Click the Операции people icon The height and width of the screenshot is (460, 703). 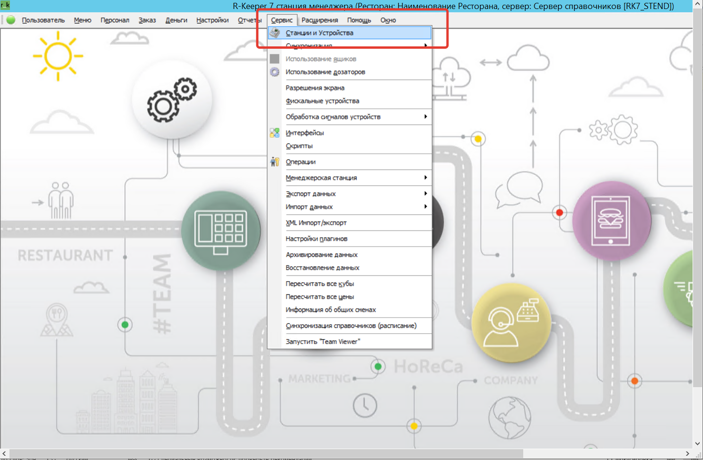(x=274, y=162)
